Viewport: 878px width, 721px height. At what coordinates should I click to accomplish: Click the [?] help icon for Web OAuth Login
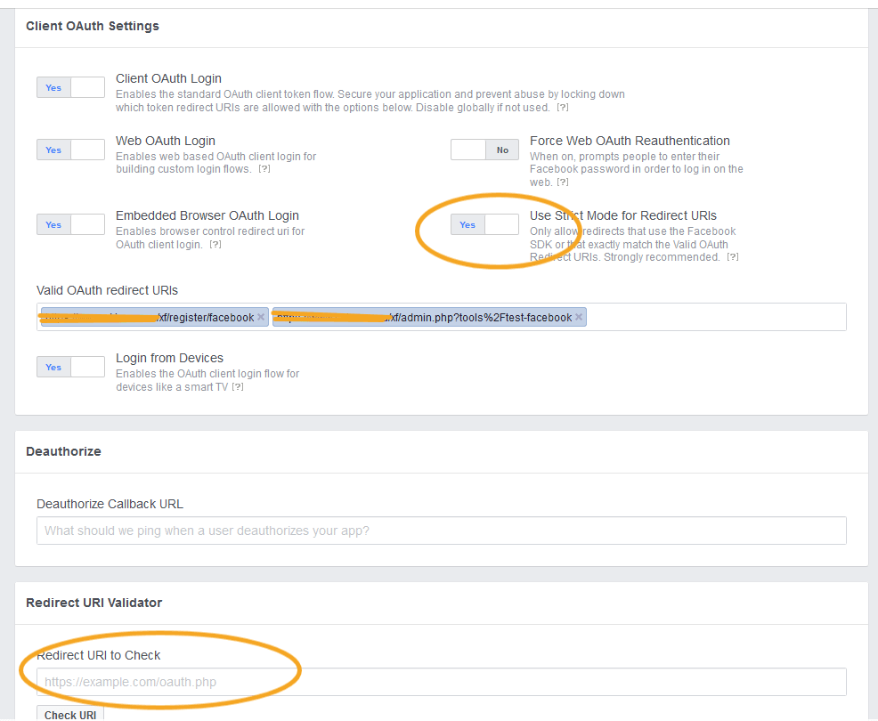pos(264,169)
